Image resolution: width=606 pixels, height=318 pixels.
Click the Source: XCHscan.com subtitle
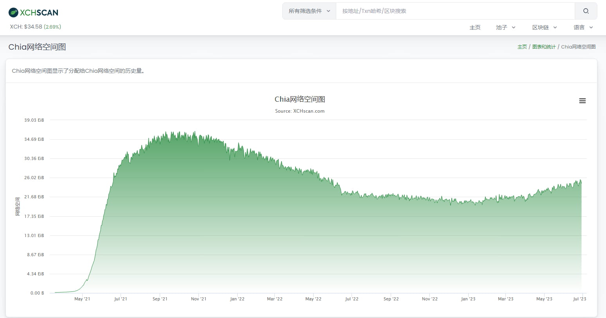click(300, 111)
